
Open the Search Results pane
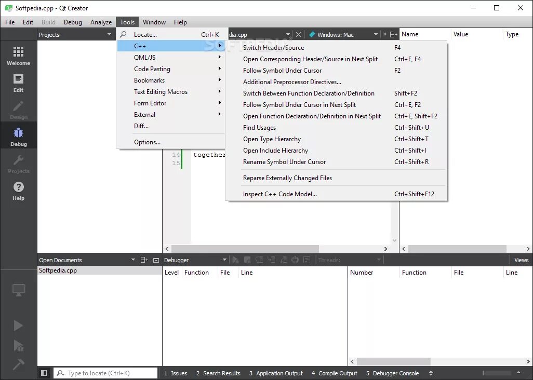coord(218,373)
